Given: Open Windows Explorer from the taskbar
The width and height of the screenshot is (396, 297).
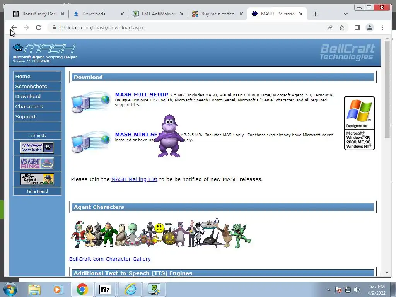Looking at the screenshot, I should click(34, 289).
